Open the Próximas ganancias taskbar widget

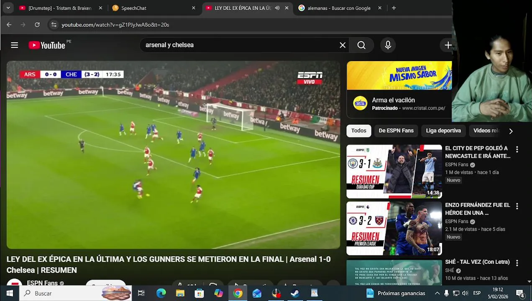[396, 293]
